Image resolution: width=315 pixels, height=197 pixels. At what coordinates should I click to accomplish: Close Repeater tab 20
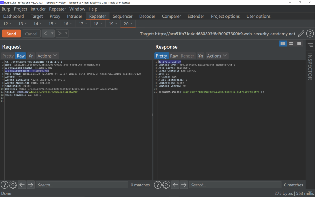131,24
